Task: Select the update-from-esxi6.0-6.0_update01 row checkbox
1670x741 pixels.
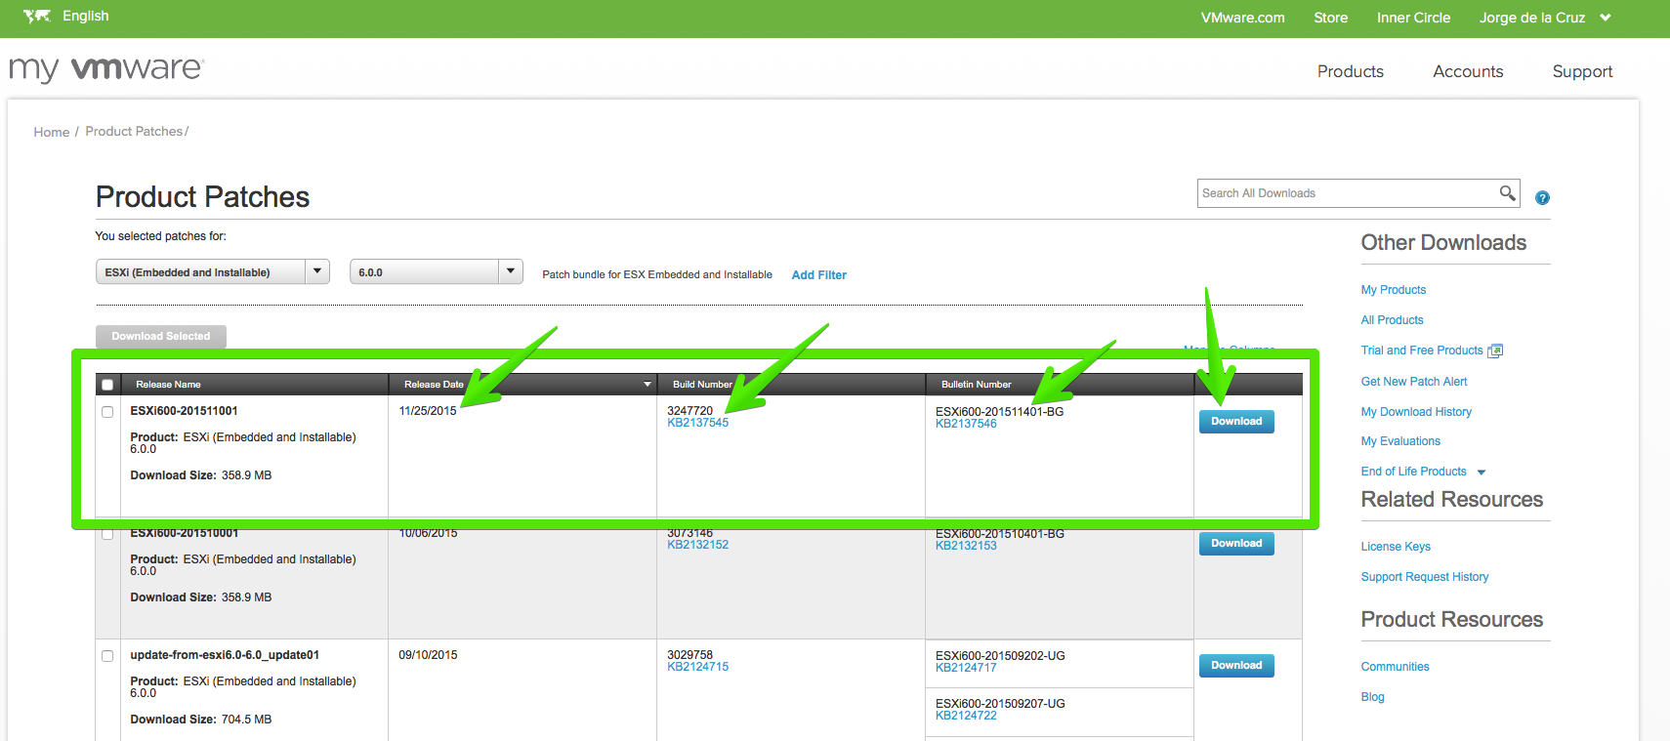Action: coord(107,656)
